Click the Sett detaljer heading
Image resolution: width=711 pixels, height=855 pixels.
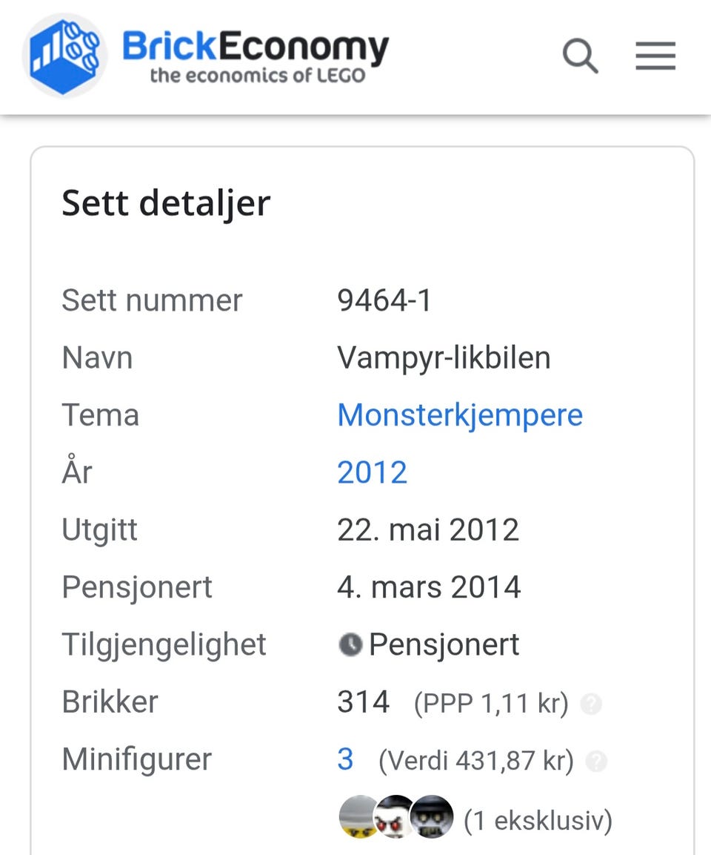pos(166,203)
